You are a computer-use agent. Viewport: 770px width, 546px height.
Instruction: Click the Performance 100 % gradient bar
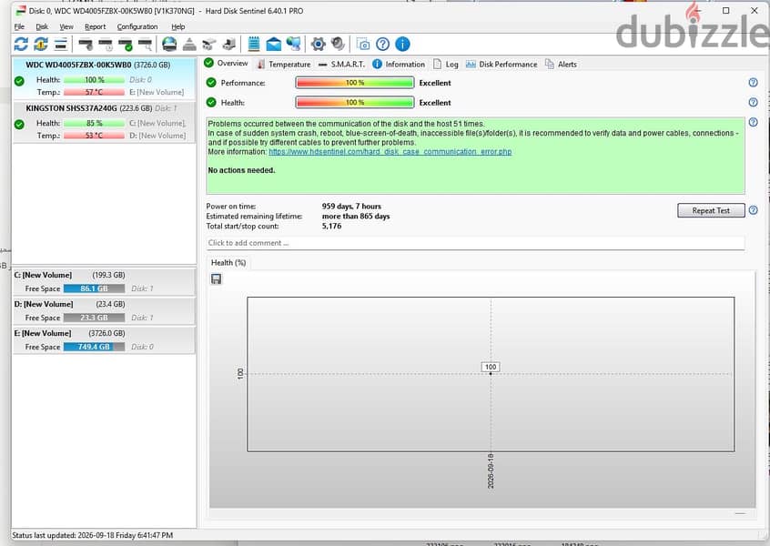click(x=355, y=83)
